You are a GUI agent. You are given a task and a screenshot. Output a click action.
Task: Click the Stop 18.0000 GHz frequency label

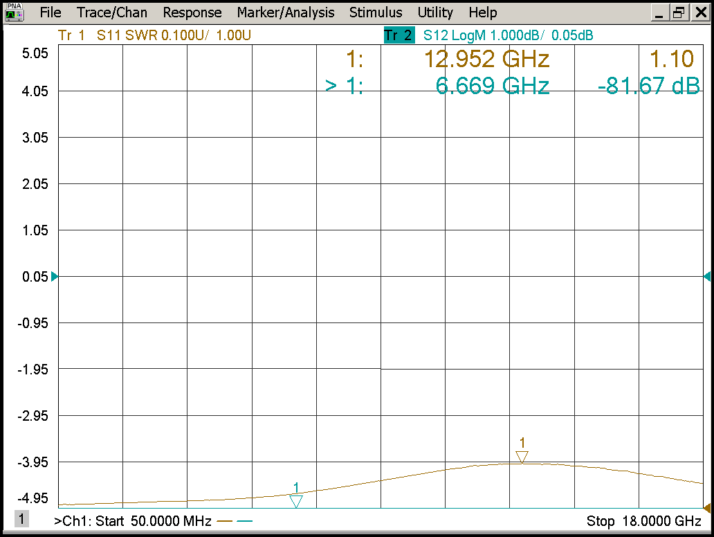(639, 521)
